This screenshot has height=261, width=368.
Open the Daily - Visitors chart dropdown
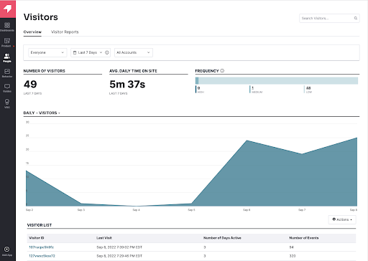[x=42, y=113]
